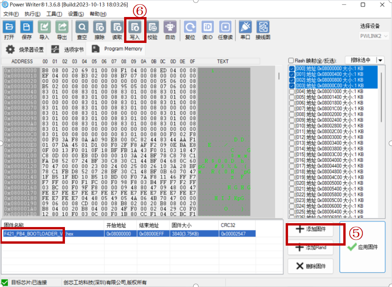Check sector [024] 地址:0x08006000

click(292, 206)
